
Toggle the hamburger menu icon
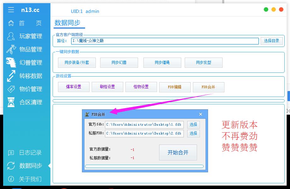(x=11, y=9)
